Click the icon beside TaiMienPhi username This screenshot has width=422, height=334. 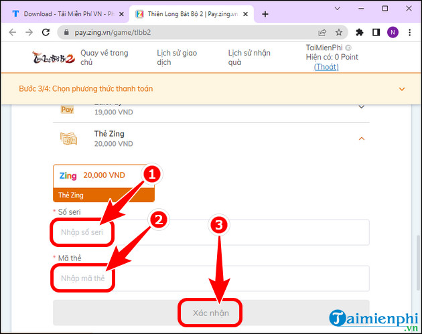tap(348, 48)
